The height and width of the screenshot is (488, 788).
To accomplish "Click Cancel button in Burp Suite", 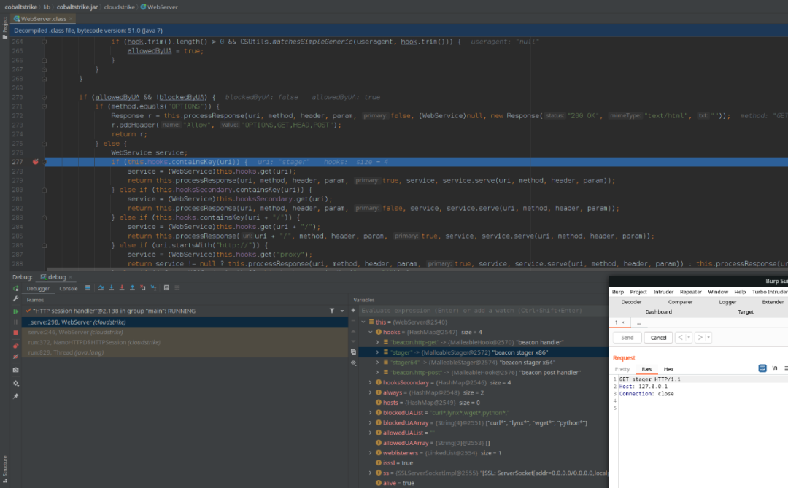I will 658,338.
